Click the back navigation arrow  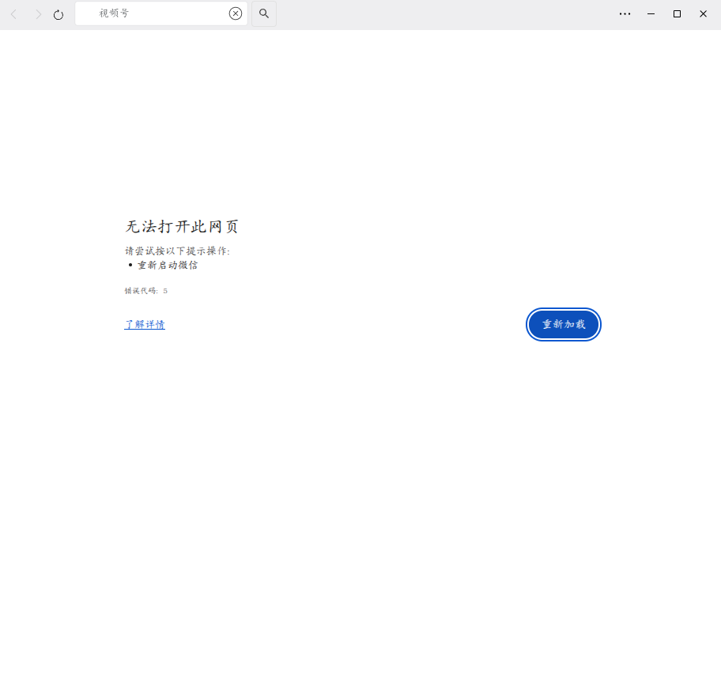(13, 15)
